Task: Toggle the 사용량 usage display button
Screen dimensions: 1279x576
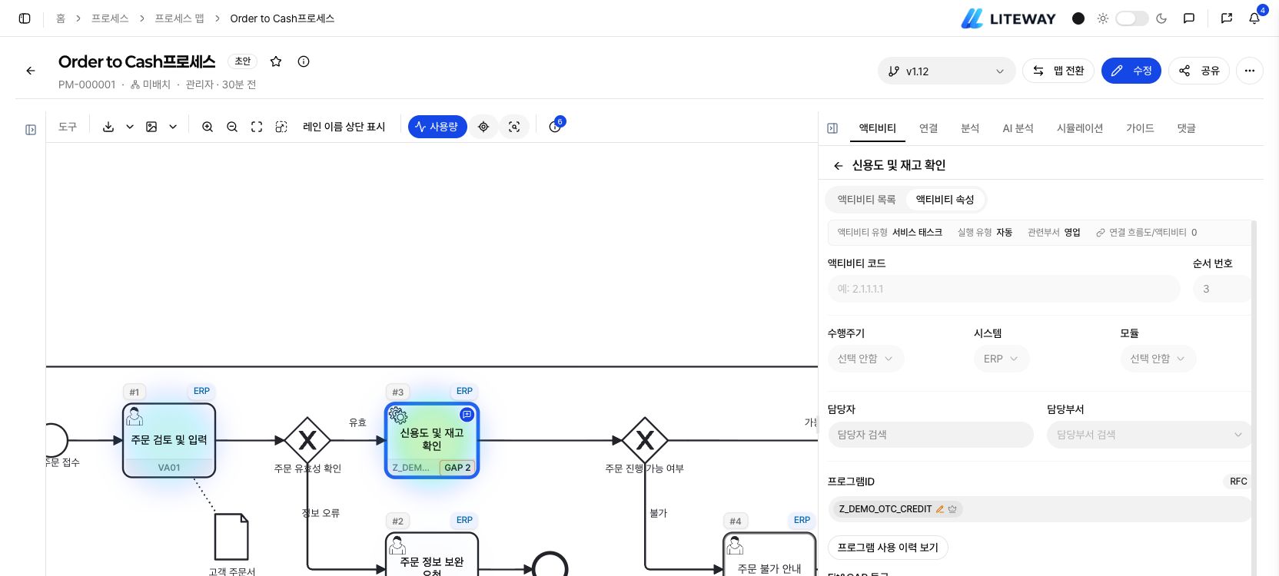Action: [437, 127]
